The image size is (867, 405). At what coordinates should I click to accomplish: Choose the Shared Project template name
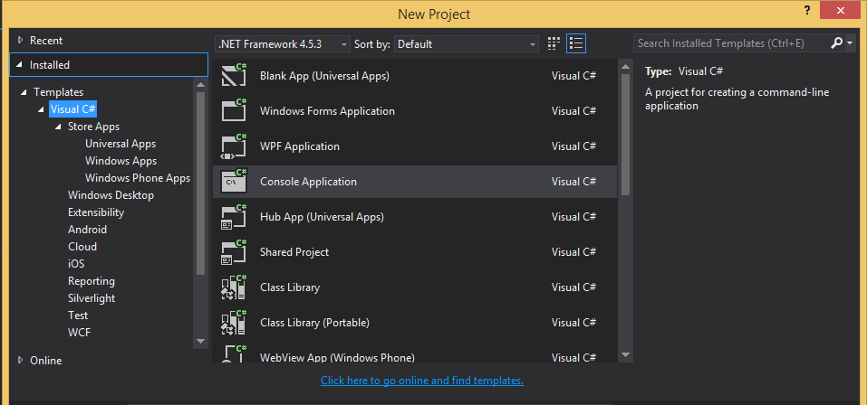pyautogui.click(x=294, y=252)
